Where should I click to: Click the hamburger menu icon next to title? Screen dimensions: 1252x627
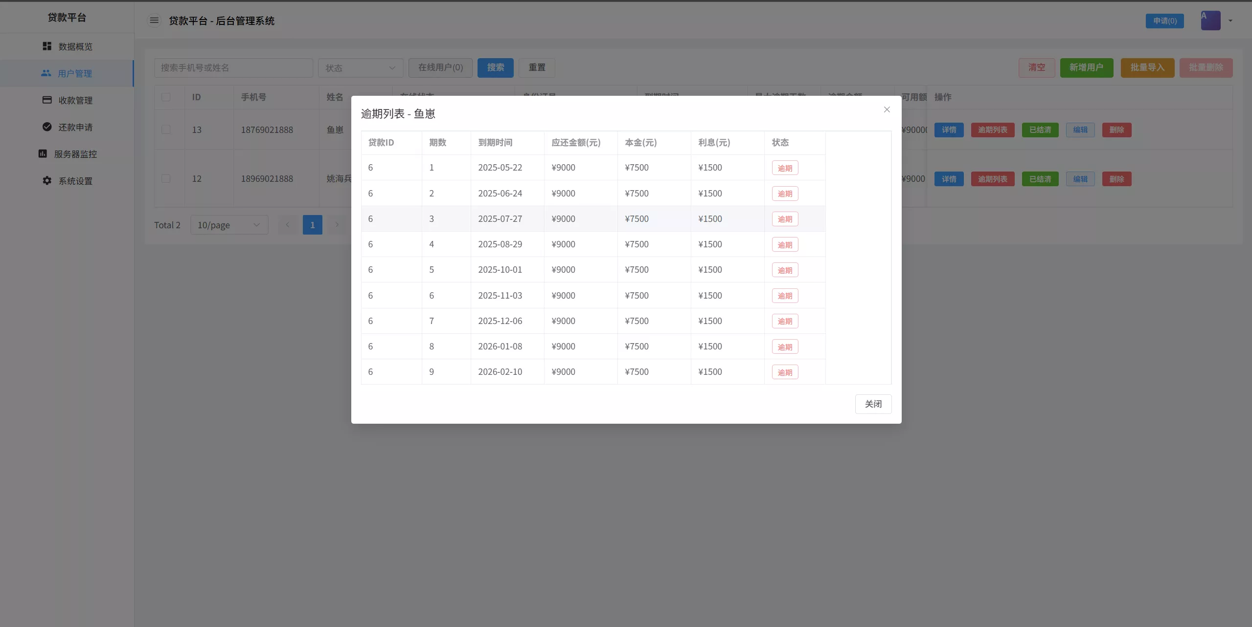tap(154, 21)
